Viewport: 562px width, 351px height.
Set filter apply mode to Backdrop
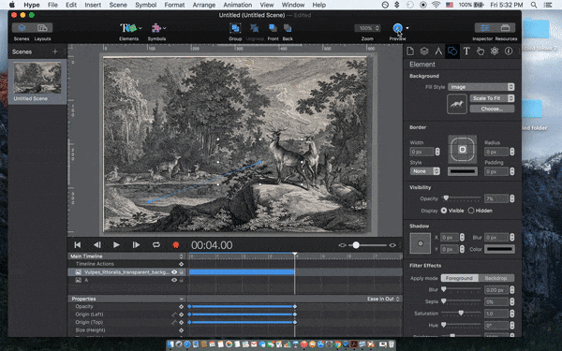(496, 278)
